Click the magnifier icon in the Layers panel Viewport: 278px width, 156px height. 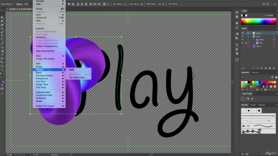tap(257, 68)
